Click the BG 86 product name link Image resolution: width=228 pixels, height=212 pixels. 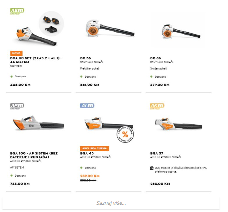(x=156, y=58)
